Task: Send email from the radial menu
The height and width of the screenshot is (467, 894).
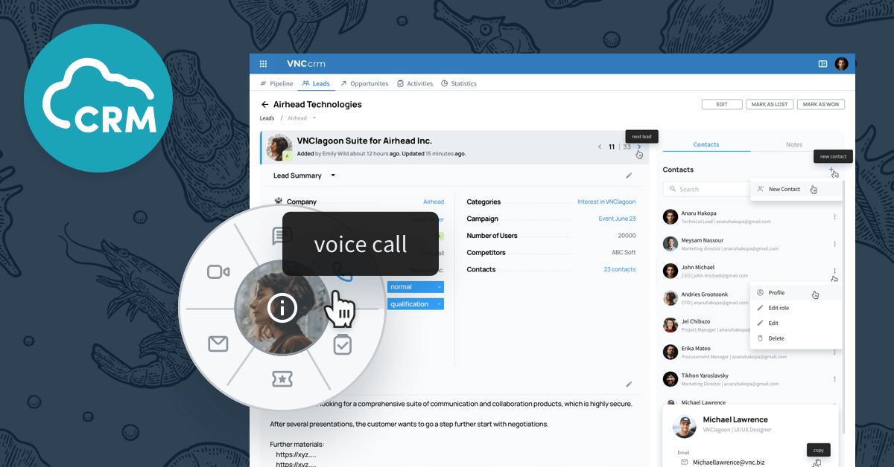Action: (218, 344)
